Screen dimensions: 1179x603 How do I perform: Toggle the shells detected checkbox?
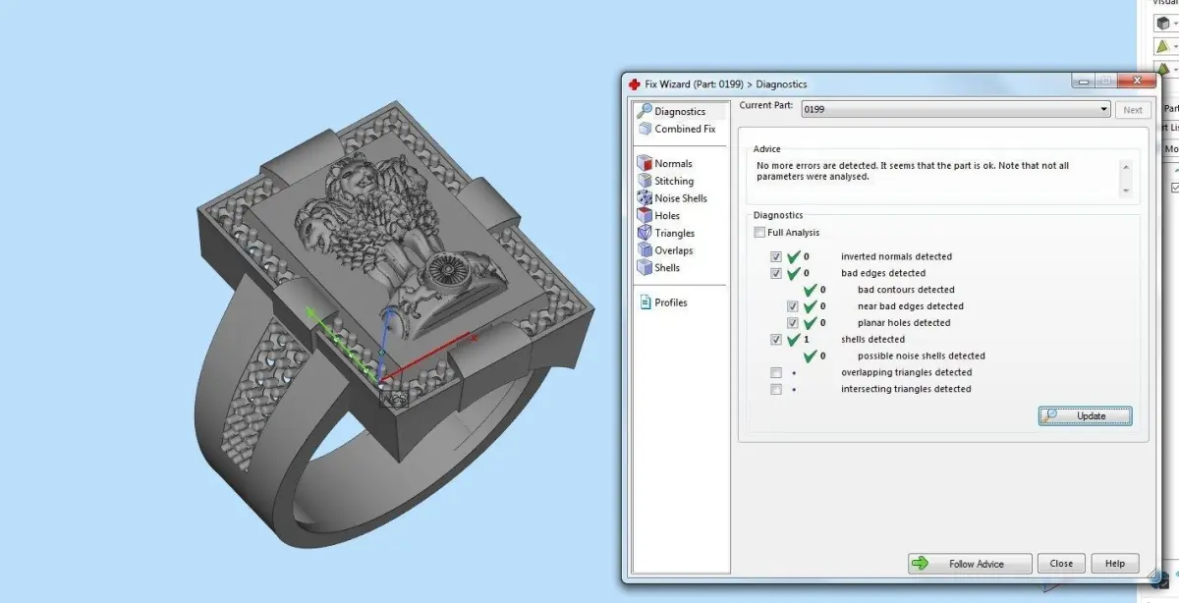click(776, 340)
